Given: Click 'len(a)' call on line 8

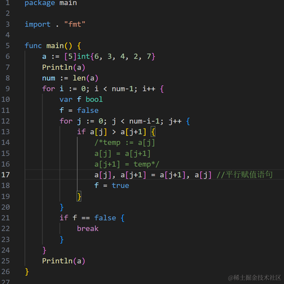Looking at the screenshot, I should [x=85, y=78].
